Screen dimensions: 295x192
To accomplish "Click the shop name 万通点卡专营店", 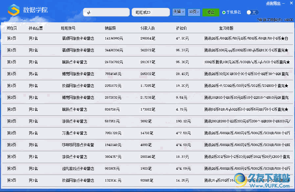I will [74, 133].
